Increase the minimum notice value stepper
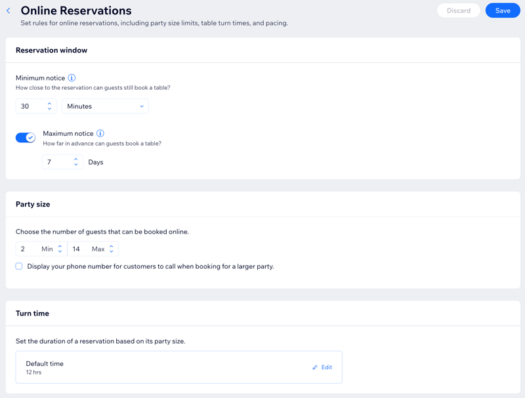 tap(50, 104)
